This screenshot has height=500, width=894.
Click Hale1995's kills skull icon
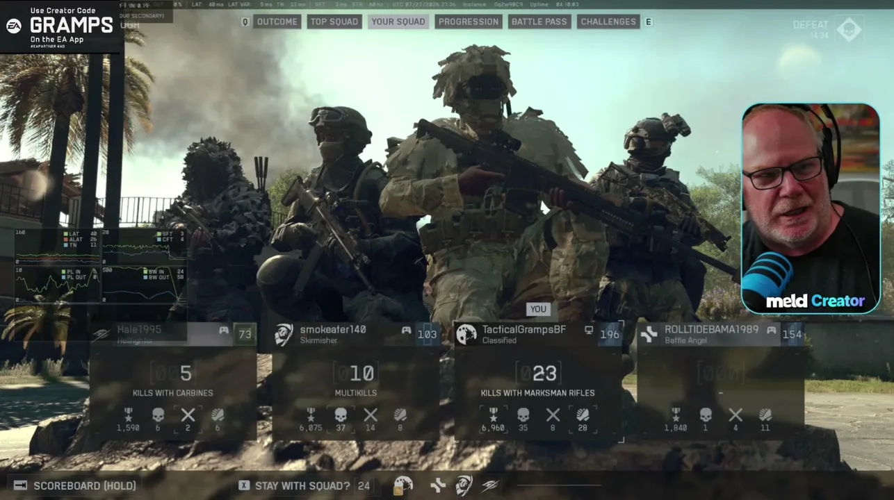click(158, 415)
